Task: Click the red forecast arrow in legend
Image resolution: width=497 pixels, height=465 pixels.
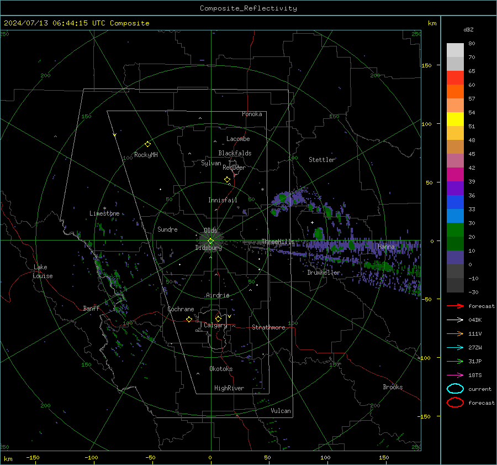Action: pos(455,306)
